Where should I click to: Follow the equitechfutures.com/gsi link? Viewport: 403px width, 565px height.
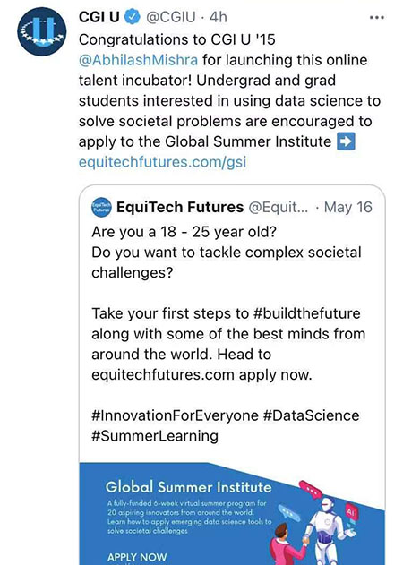[x=163, y=162]
